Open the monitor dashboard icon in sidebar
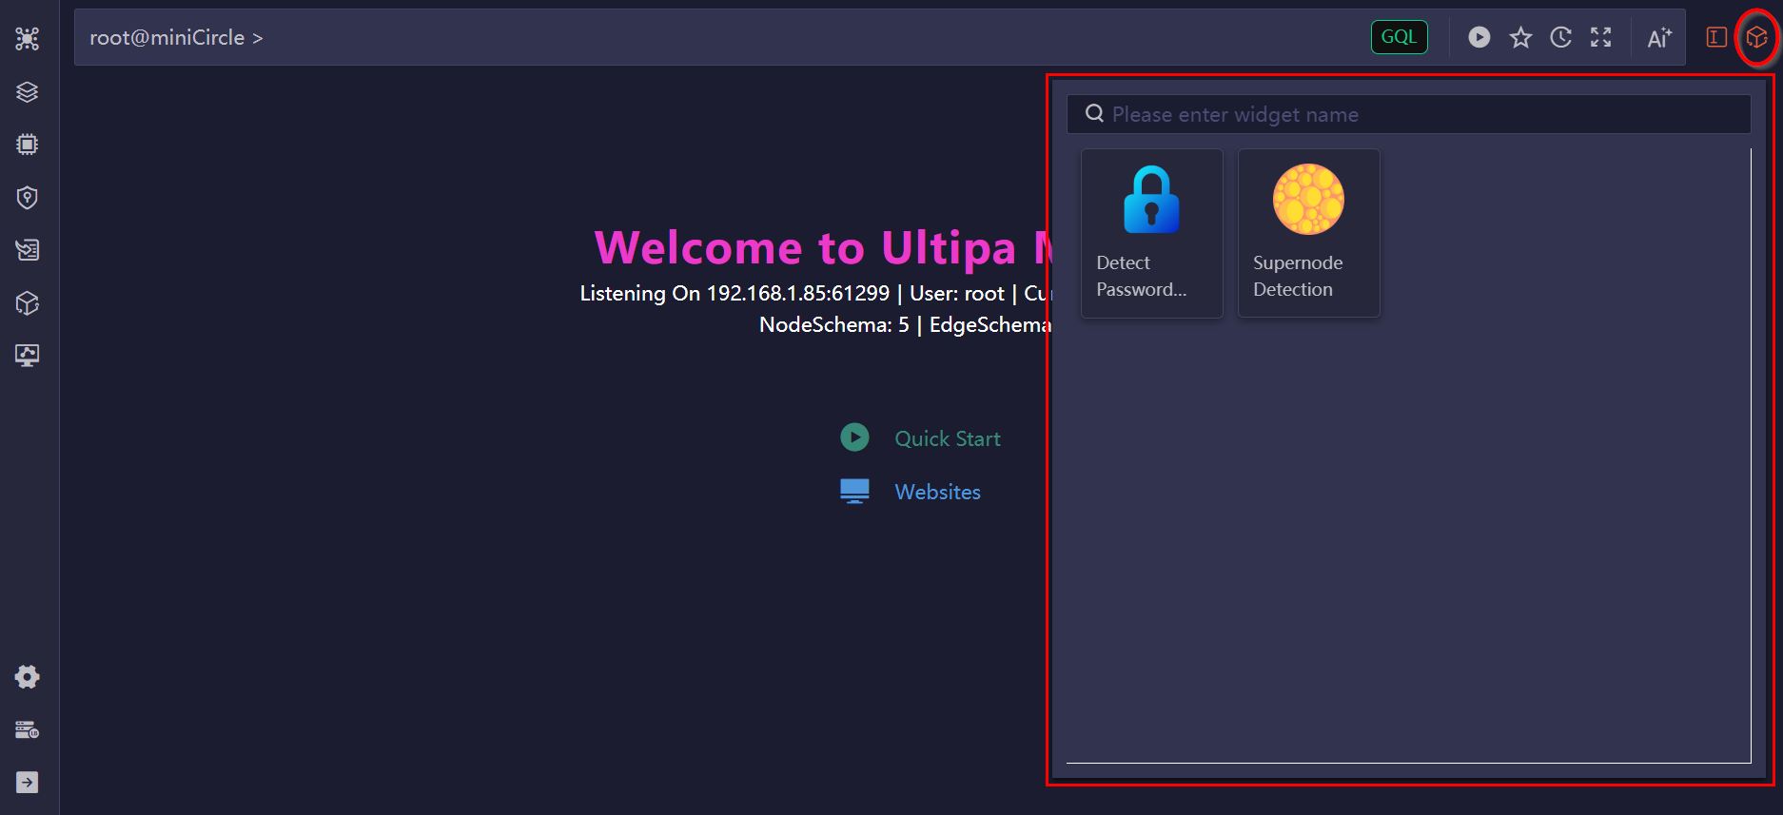The image size is (1783, 815). [x=27, y=356]
